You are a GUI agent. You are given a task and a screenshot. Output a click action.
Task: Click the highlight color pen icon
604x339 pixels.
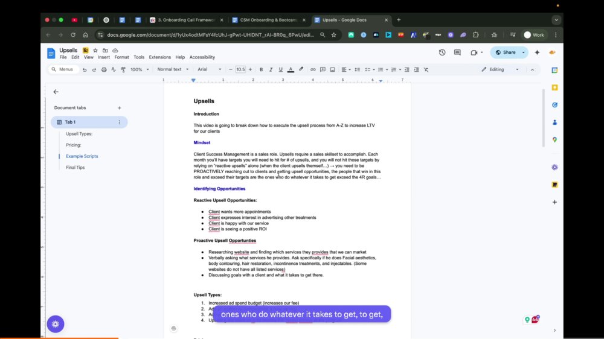point(301,69)
